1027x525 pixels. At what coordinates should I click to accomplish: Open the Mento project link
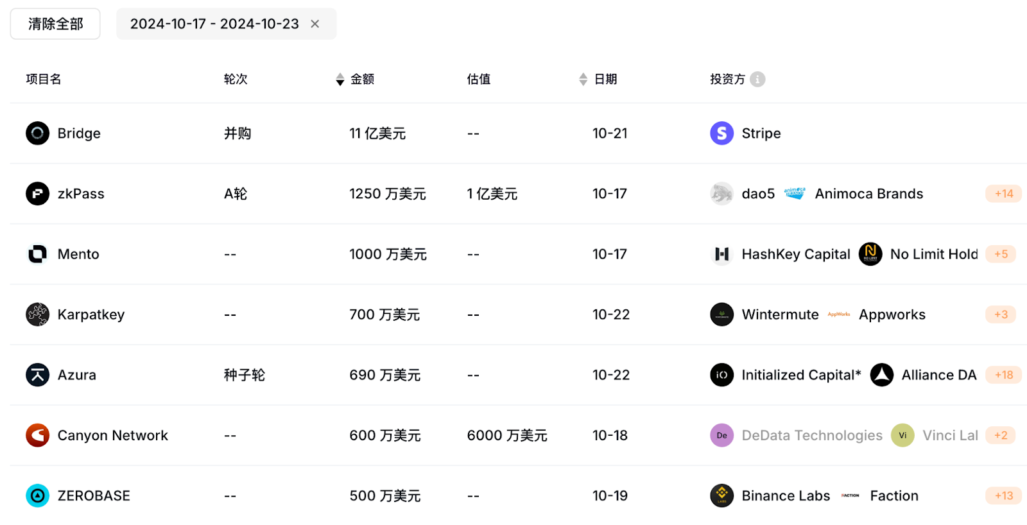tap(78, 254)
